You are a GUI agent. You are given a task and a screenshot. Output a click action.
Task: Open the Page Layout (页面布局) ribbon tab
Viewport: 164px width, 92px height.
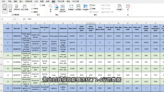(x=29, y=2)
